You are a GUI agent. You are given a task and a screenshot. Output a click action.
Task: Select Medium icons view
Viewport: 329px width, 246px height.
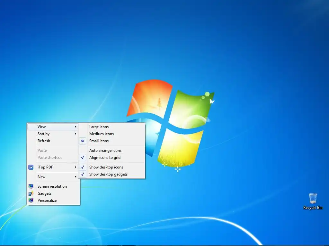pos(112,134)
